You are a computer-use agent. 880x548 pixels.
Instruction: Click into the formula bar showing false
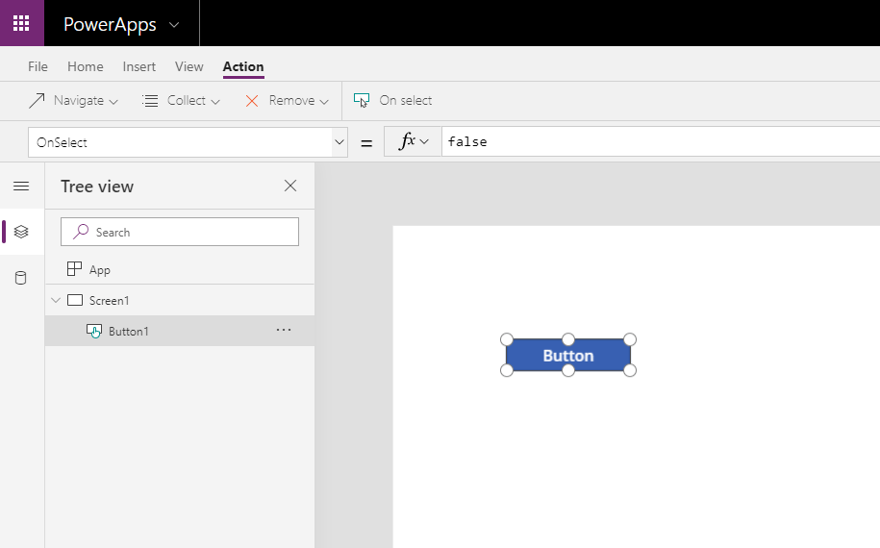(661, 141)
